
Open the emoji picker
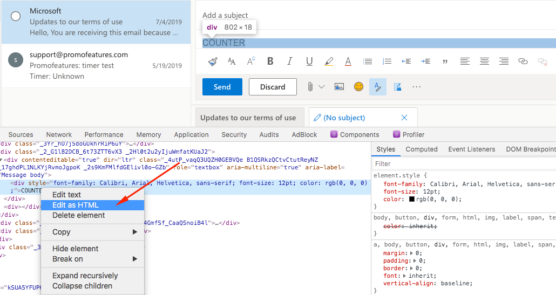[359, 87]
